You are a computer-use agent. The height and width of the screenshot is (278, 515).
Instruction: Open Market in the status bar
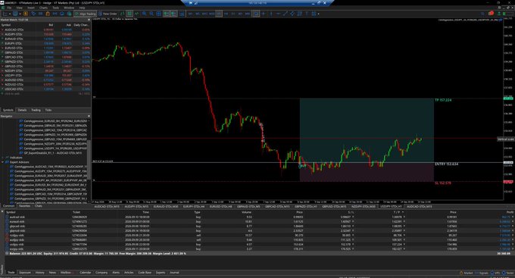467,273
